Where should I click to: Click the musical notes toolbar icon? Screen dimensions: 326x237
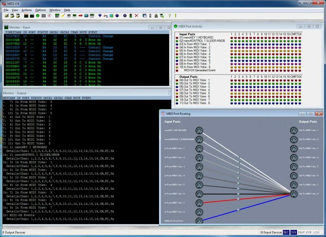[x=106, y=16]
